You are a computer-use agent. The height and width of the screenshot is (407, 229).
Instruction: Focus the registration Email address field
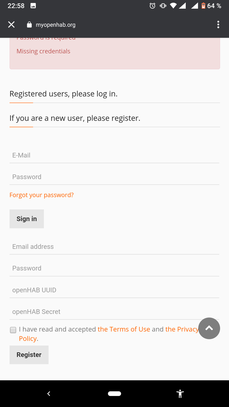click(x=114, y=247)
